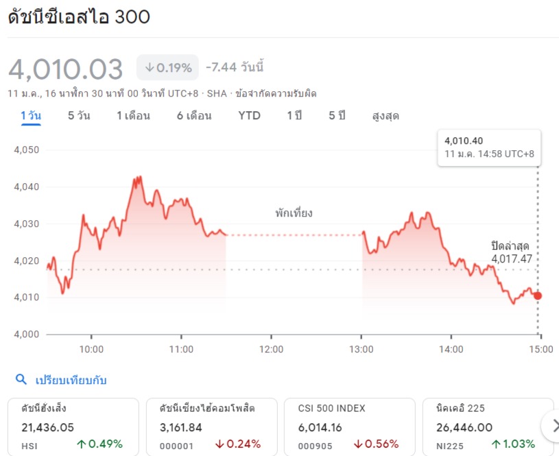
Task: Open the CSI 500 INDEX card
Action: point(349,427)
